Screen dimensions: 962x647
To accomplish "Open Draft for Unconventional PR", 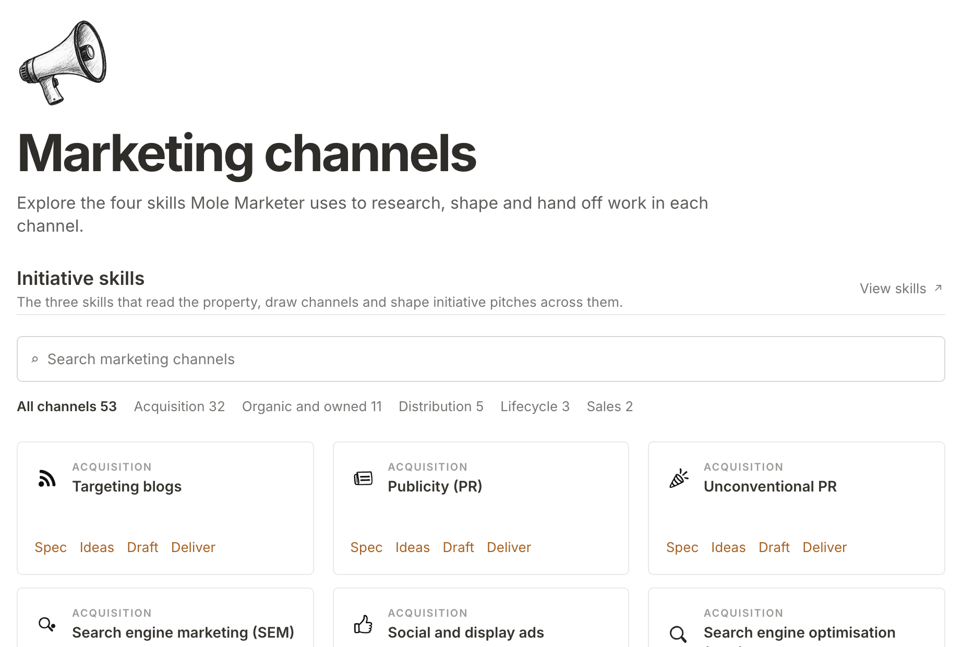I will tap(774, 547).
